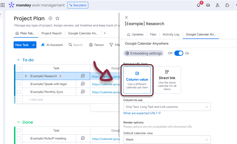Check the [Example] Monthly Sync checkbox

(19, 92)
